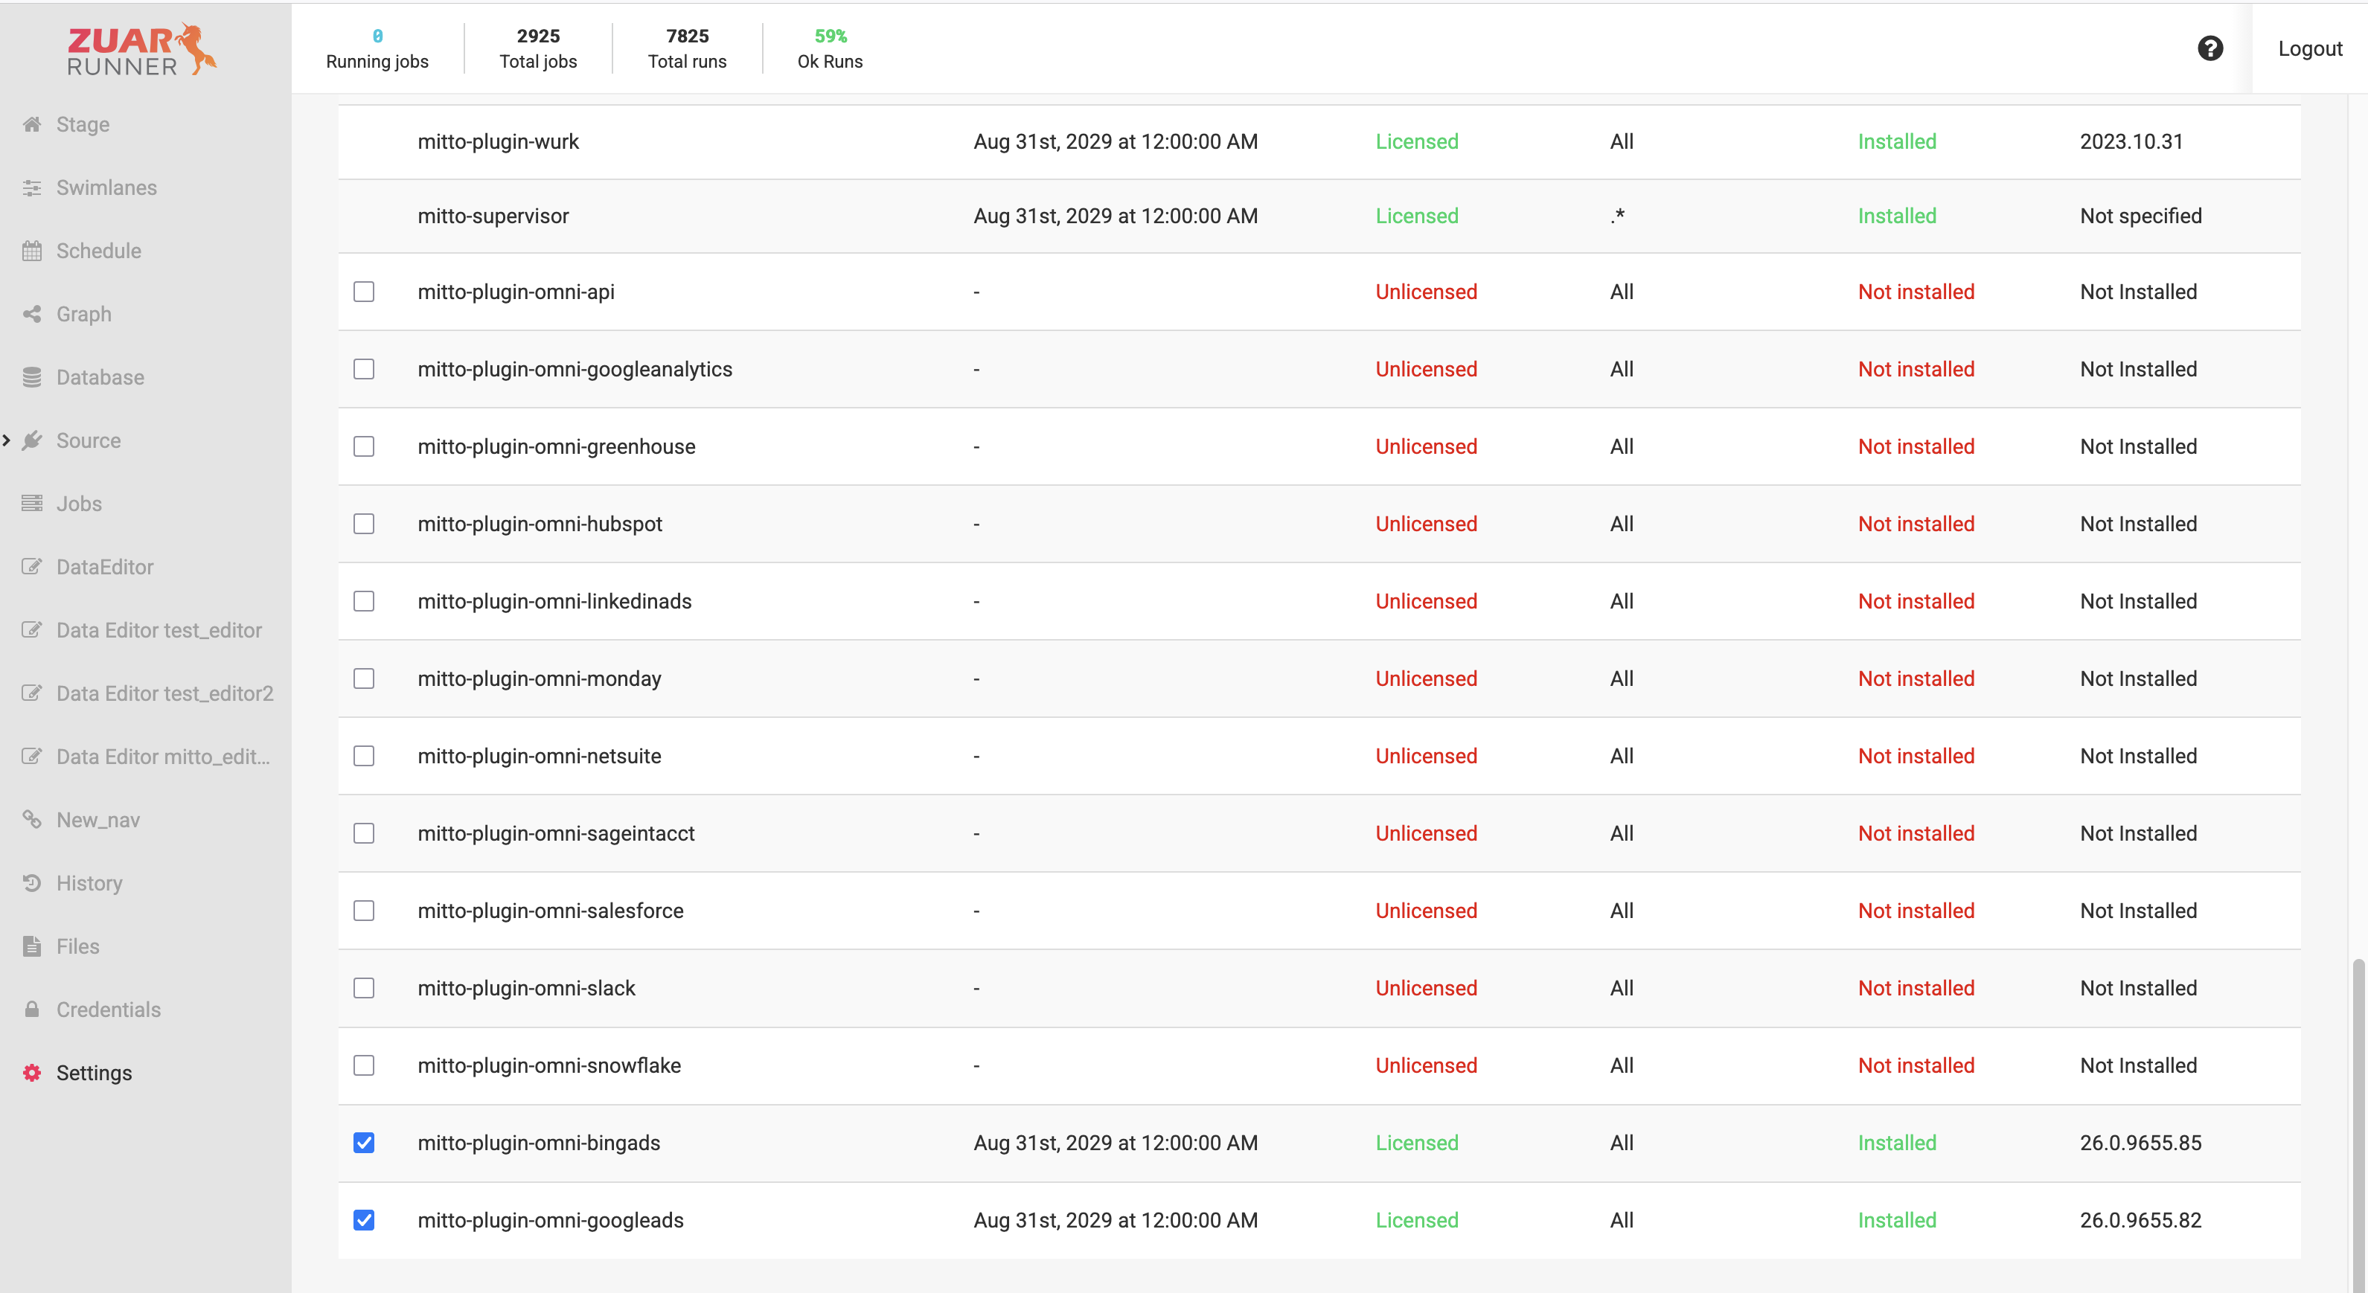The height and width of the screenshot is (1293, 2368).
Task: Click the History clock icon
Action: coord(32,883)
